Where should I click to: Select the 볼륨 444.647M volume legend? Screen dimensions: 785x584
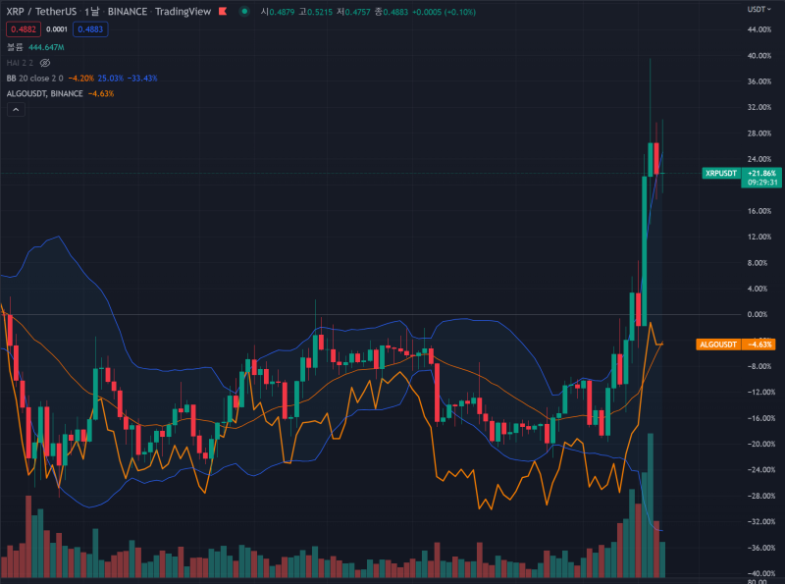point(35,47)
